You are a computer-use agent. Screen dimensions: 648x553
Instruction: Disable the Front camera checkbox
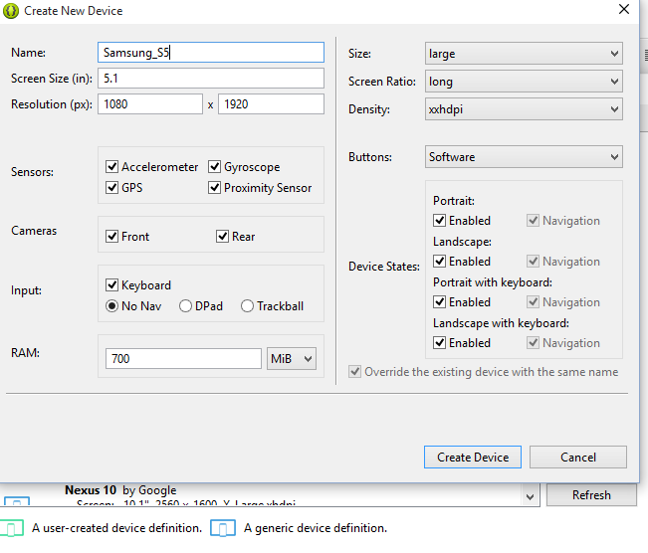pos(112,237)
